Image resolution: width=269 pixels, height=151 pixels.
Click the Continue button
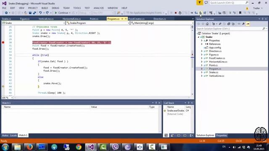[61, 13]
